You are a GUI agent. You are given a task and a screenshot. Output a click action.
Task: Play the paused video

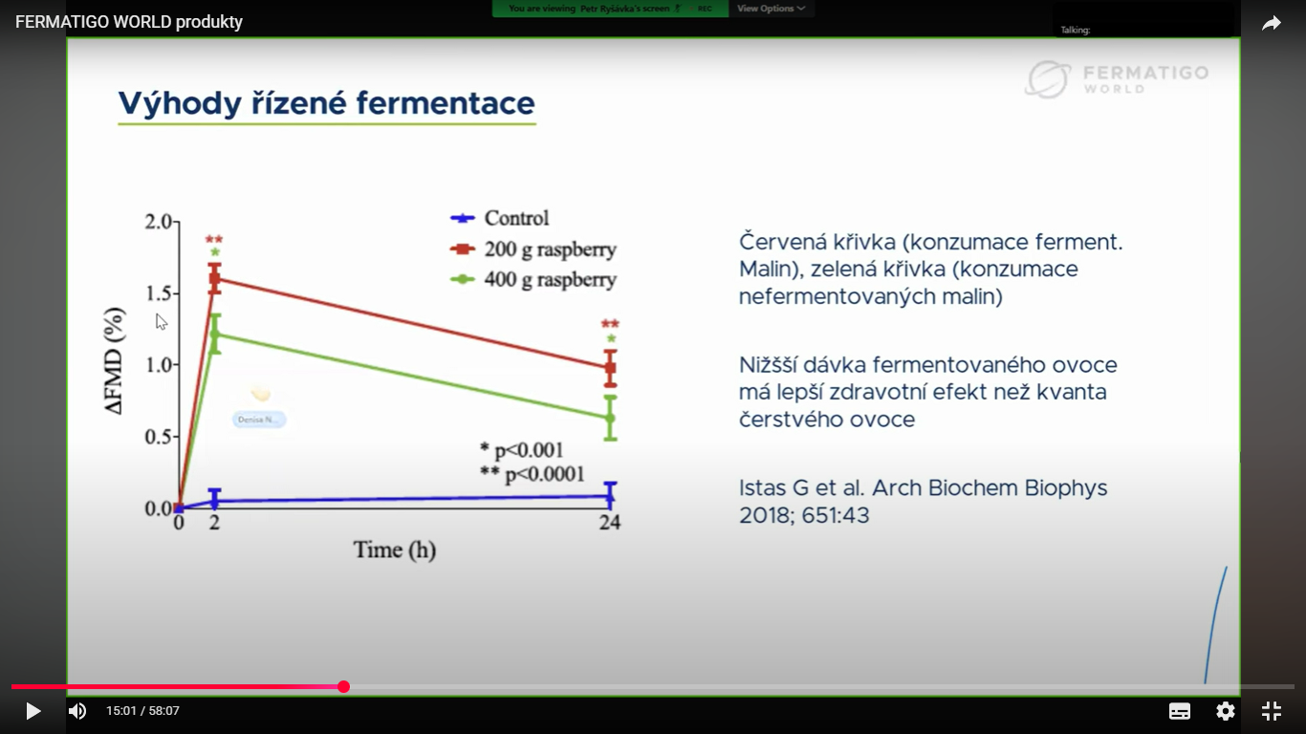(33, 711)
